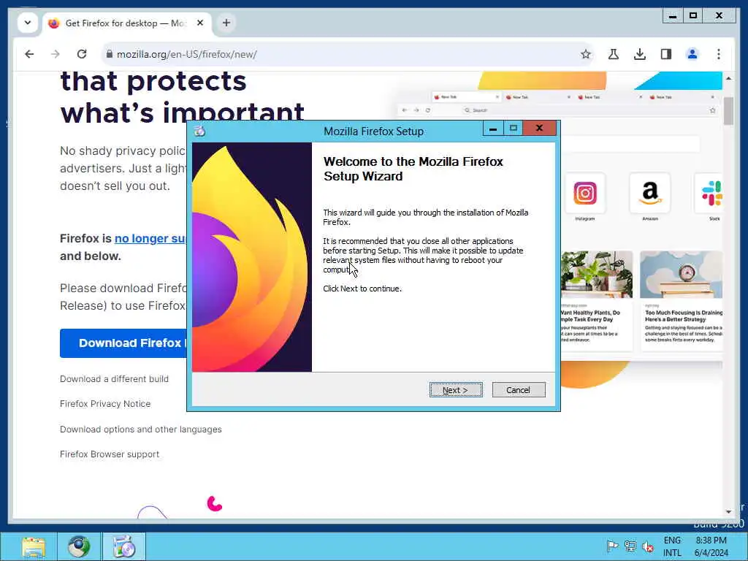
Task: Open the tab search dropdown arrow
Action: click(x=28, y=23)
